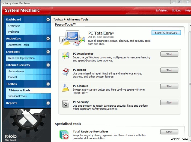Screen dimensions: 191x142
Task: Click the Toolbox breadcrumb link
Action: pyautogui.click(x=58, y=20)
